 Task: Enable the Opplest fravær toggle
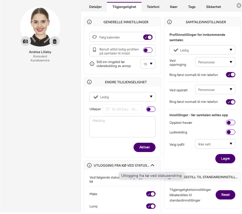click(x=230, y=123)
